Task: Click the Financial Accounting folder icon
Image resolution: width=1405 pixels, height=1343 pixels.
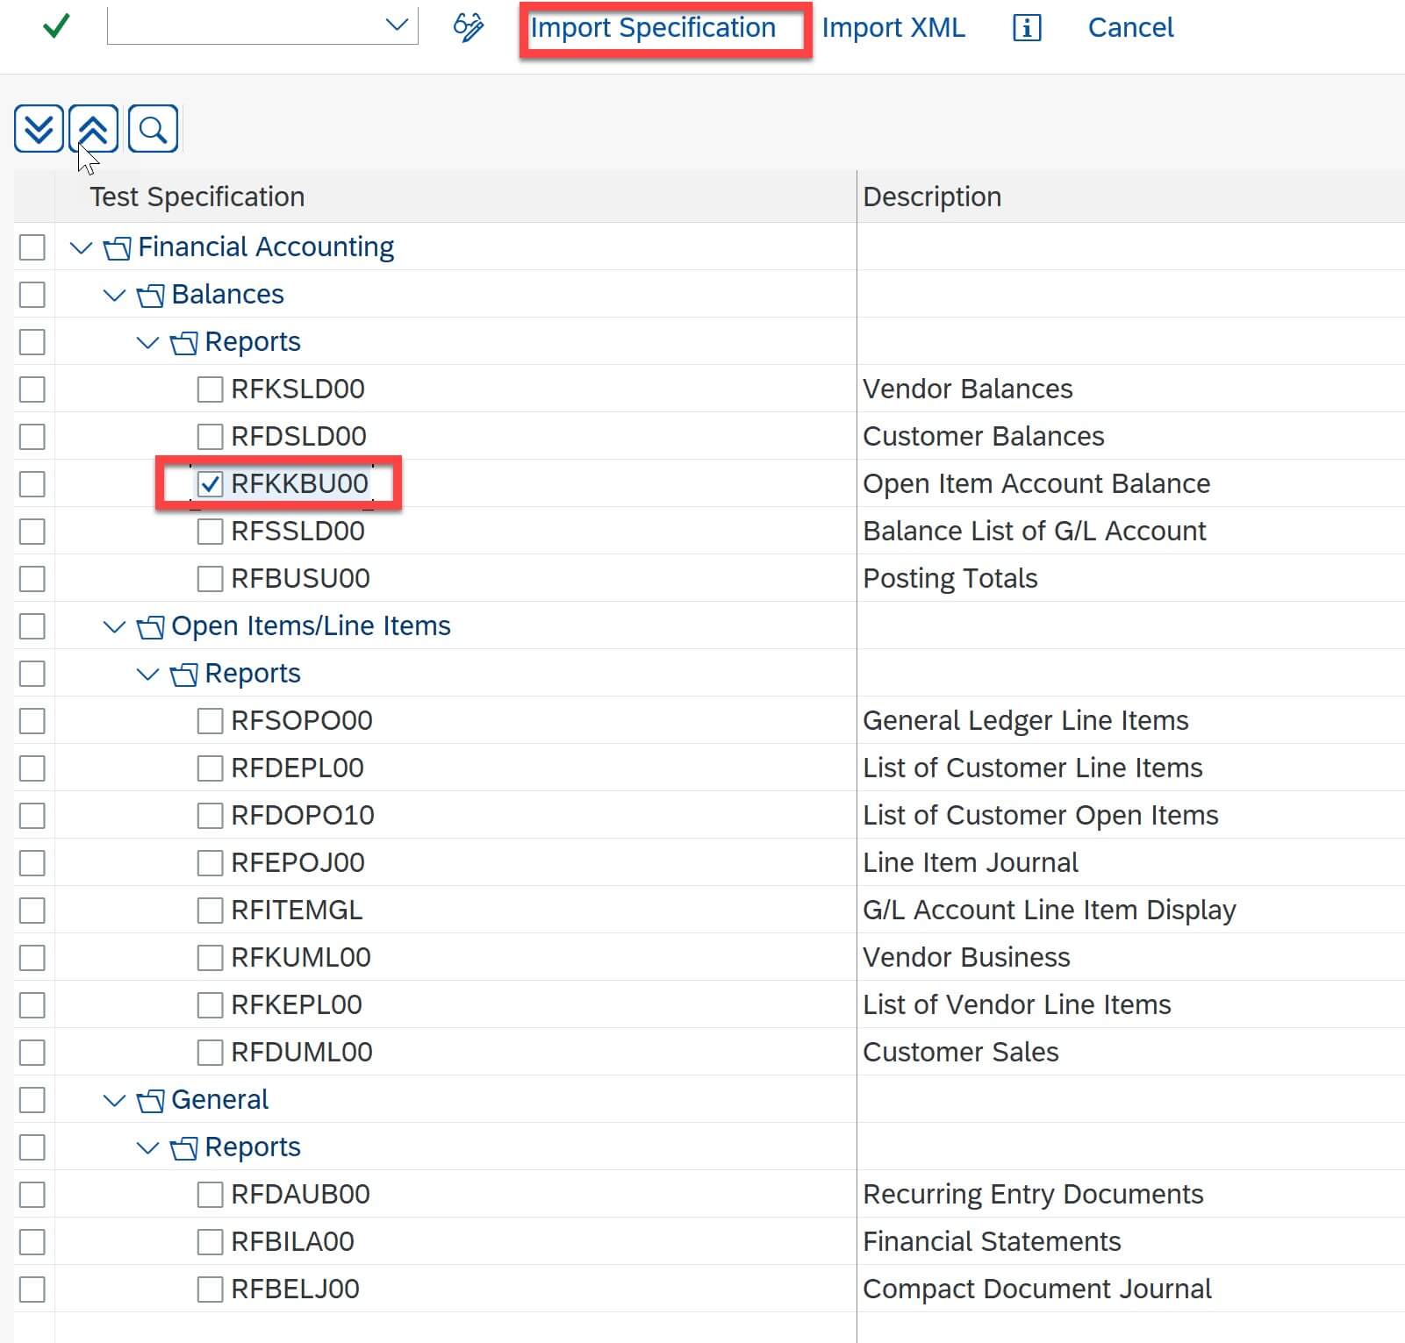Action: pyautogui.click(x=118, y=246)
